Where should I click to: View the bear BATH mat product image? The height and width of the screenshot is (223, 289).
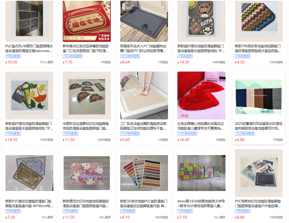201,21
